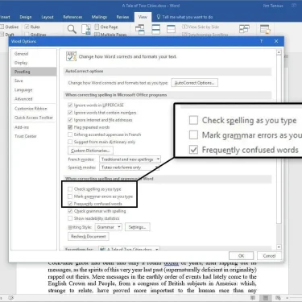Open the Switch Windows icon
The height and width of the screenshot is (302, 302).
click(x=244, y=29)
